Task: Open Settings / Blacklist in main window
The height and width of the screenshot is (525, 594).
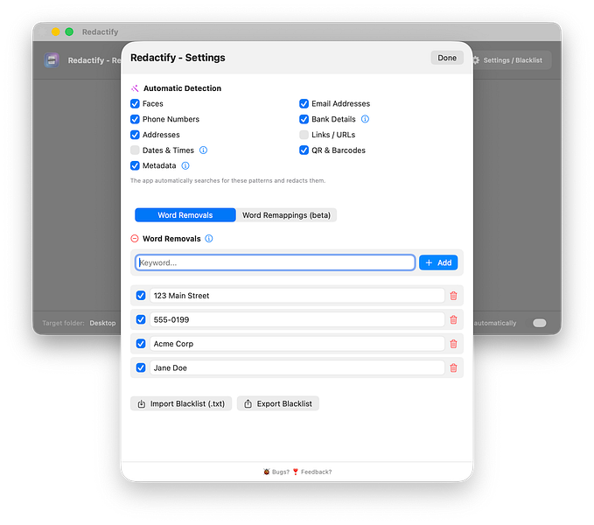Action: coord(507,60)
